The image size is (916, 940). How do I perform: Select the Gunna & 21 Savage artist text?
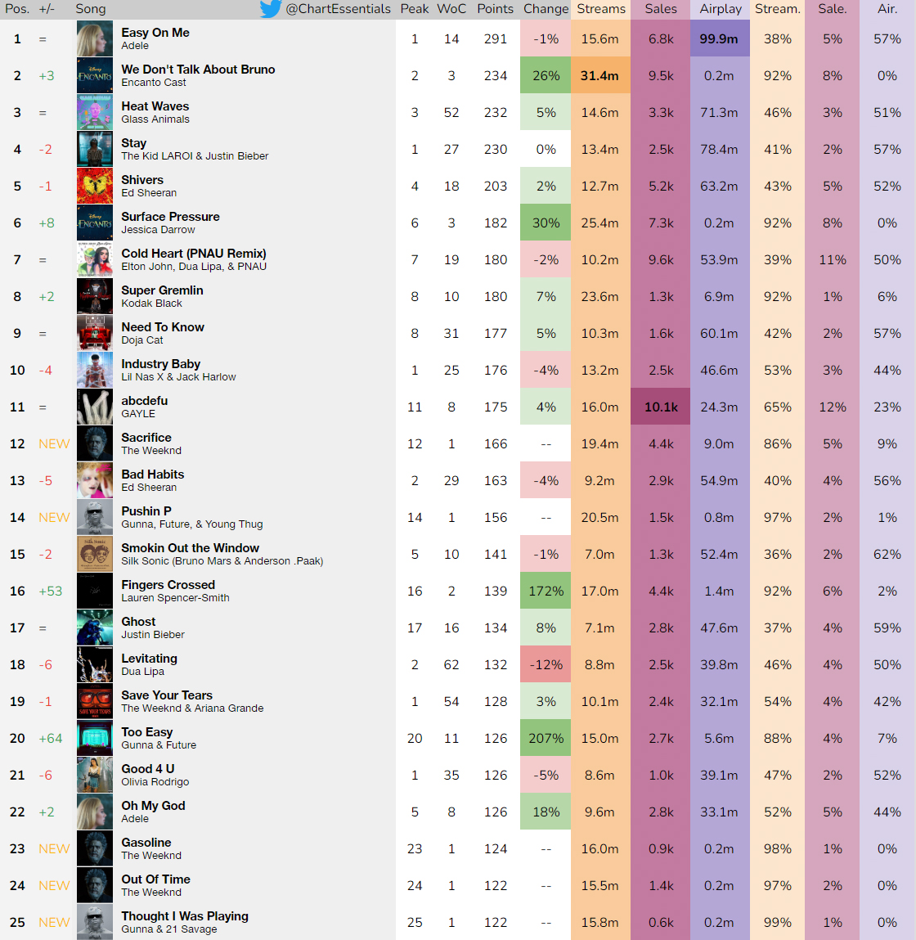pos(169,929)
